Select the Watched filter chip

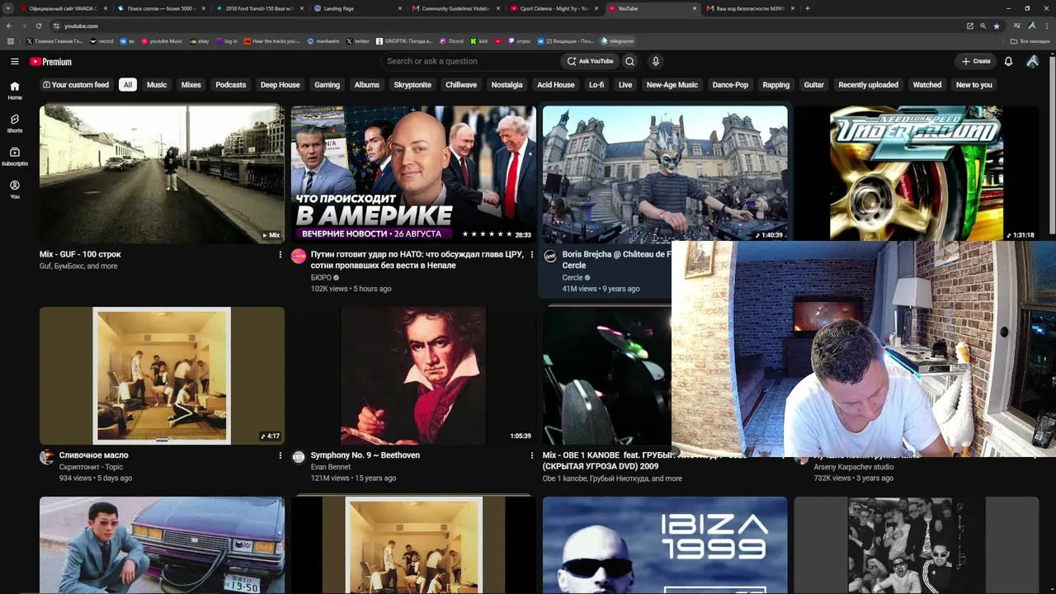tap(927, 85)
